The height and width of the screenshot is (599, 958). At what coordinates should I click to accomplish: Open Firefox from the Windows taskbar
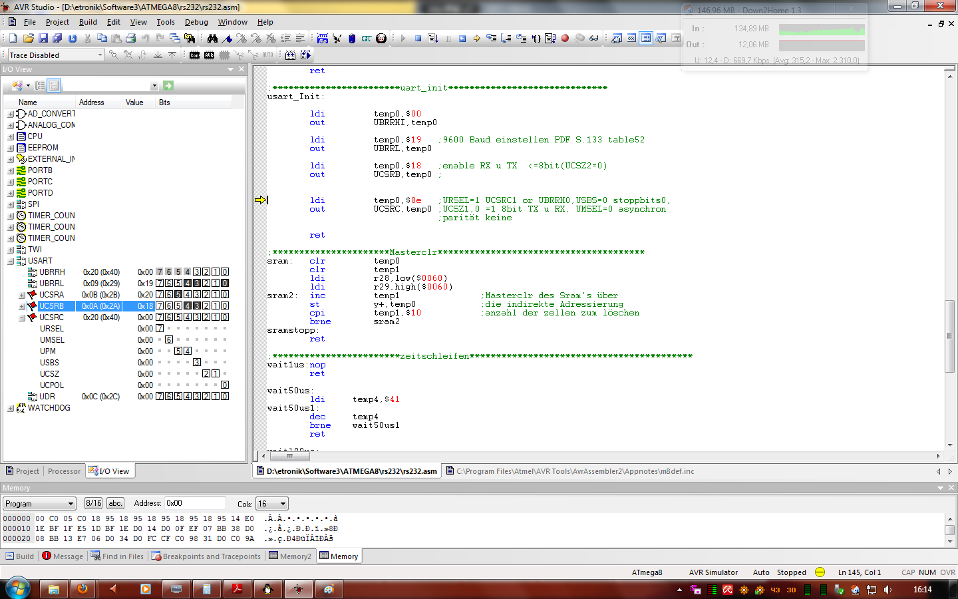(82, 589)
